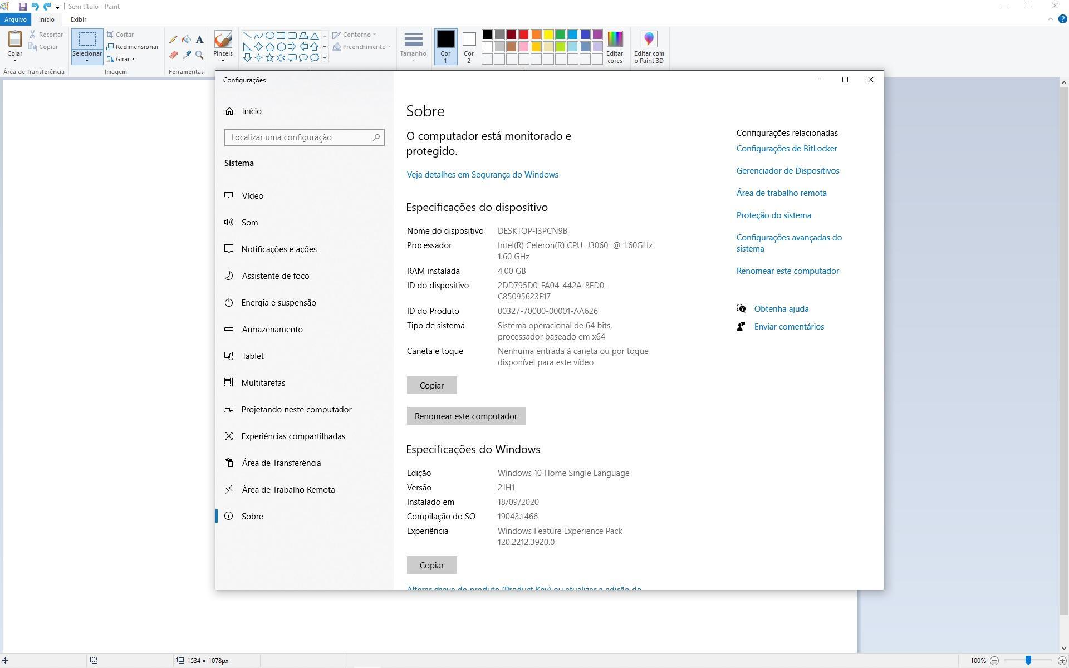Select Cor 1 foreground color
This screenshot has width=1069, height=668.
[x=445, y=47]
